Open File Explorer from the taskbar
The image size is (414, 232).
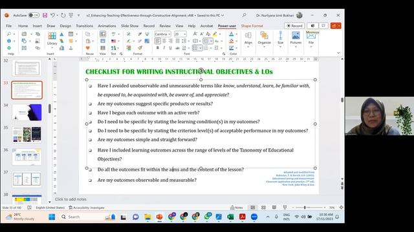[147, 217]
